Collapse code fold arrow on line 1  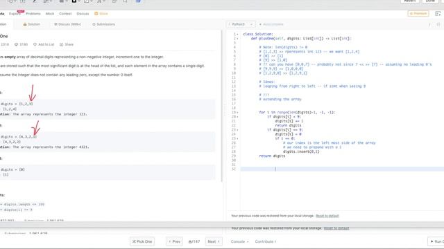pos(237,34)
